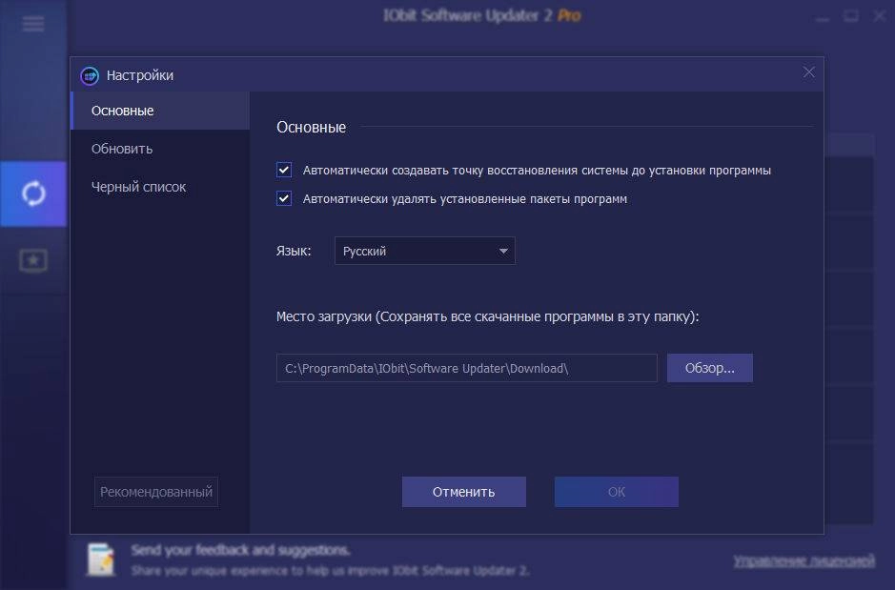This screenshot has height=590, width=895.
Task: Switch to the Основные settings tab
Action: pyautogui.click(x=160, y=111)
